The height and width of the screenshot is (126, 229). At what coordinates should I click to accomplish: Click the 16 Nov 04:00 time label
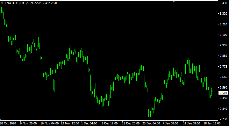tap(49, 123)
